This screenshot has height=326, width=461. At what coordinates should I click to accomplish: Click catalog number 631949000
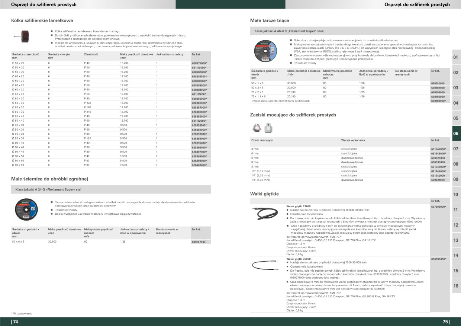438,175
